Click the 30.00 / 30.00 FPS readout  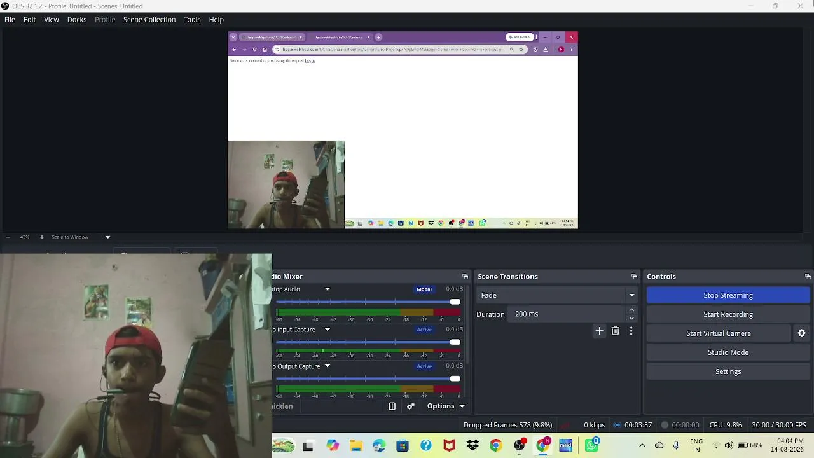779,425
